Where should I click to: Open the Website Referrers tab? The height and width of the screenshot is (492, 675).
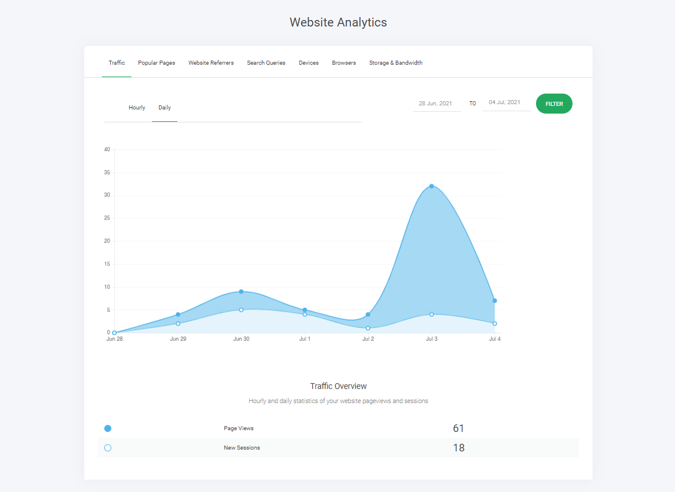211,62
